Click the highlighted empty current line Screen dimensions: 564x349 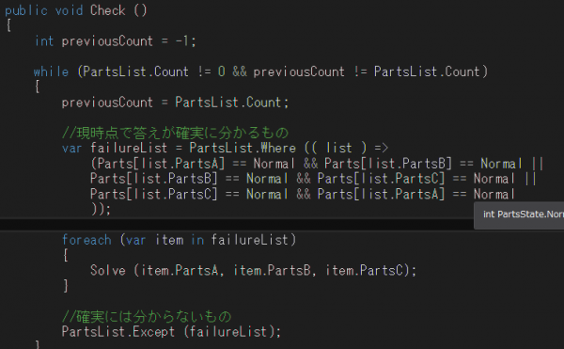pyautogui.click(x=237, y=225)
